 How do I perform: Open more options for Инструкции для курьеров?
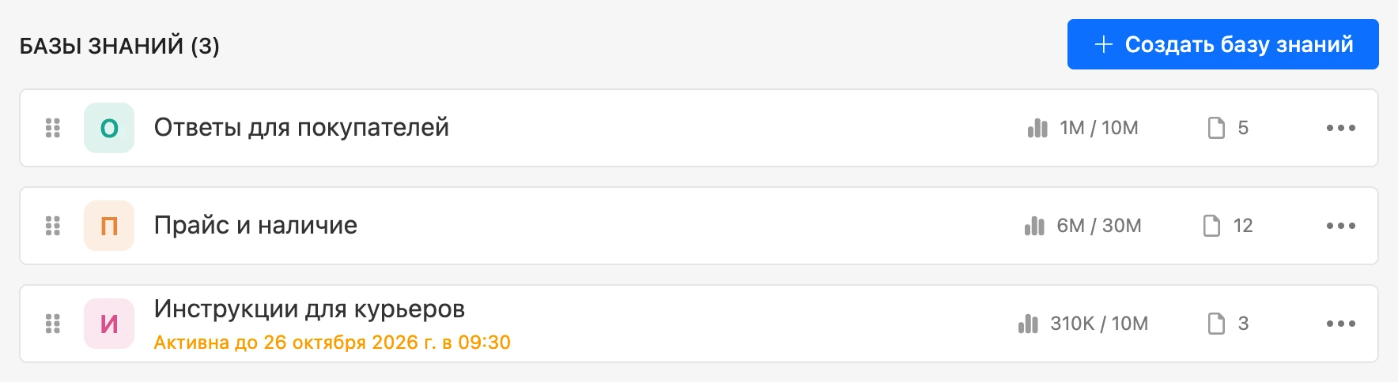(x=1341, y=324)
